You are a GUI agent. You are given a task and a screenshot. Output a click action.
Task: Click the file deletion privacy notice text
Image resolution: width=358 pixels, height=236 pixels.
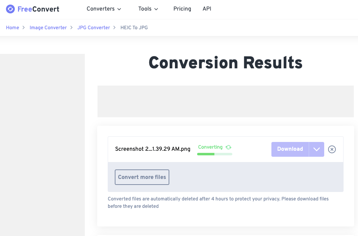pyautogui.click(x=218, y=203)
